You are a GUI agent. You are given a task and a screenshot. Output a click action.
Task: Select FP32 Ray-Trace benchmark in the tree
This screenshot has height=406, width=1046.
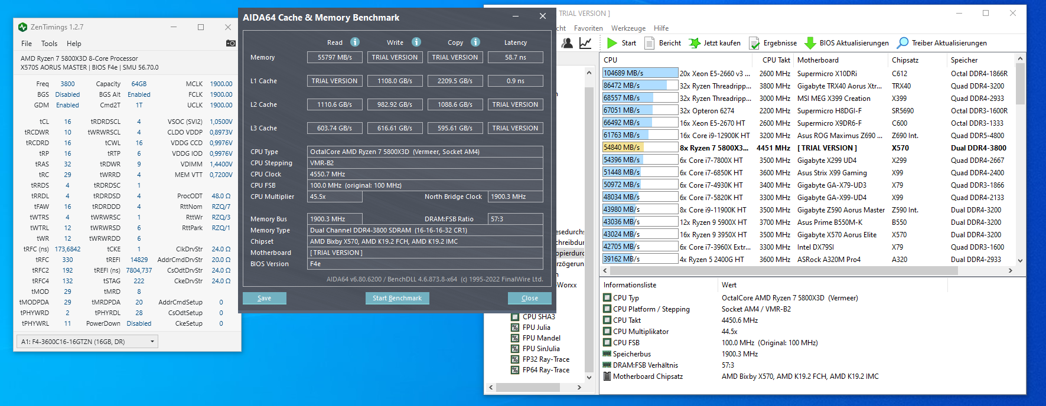tap(546, 359)
